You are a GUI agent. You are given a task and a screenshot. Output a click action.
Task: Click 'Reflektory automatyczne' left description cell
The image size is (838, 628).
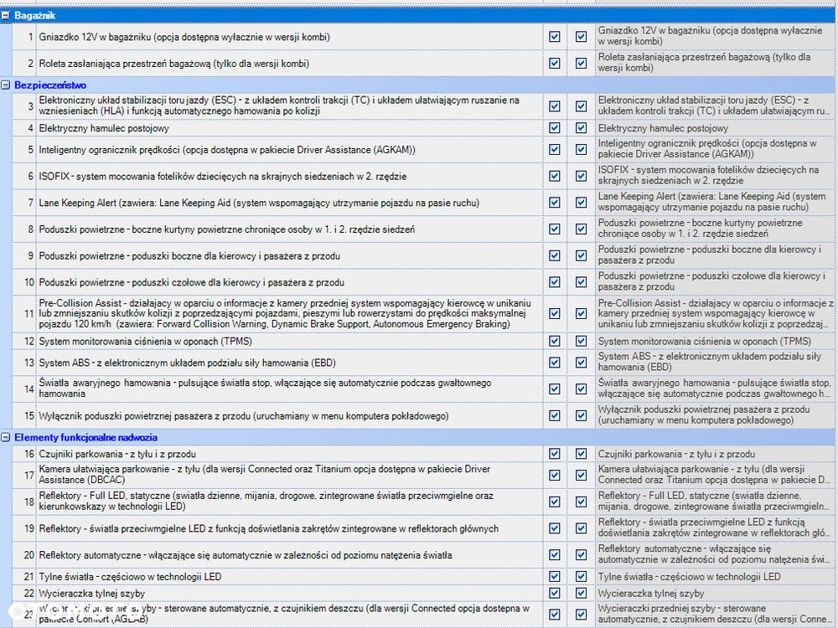pos(290,555)
